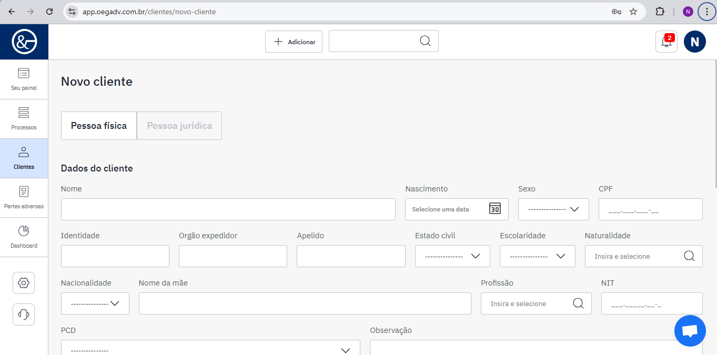Open the settings gear in the sidebar
Image resolution: width=717 pixels, height=355 pixels.
(24, 283)
